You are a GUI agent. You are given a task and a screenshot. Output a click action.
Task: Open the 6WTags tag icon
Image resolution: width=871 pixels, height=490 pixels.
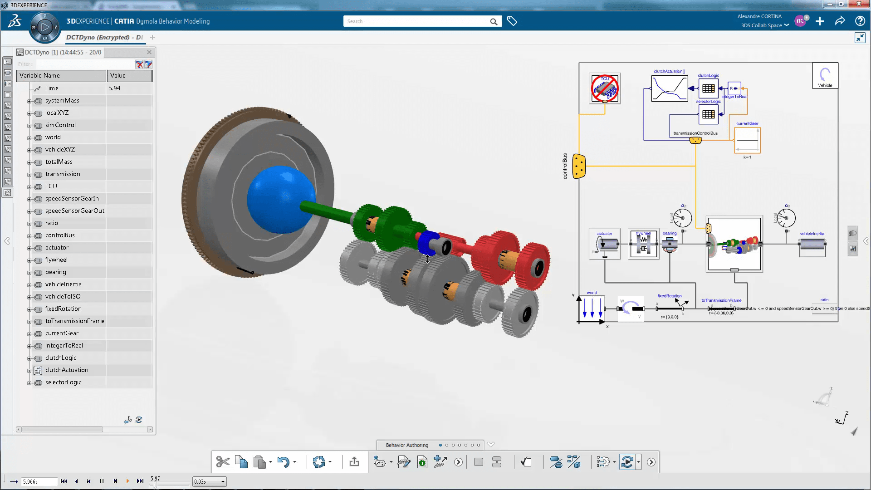tap(512, 21)
